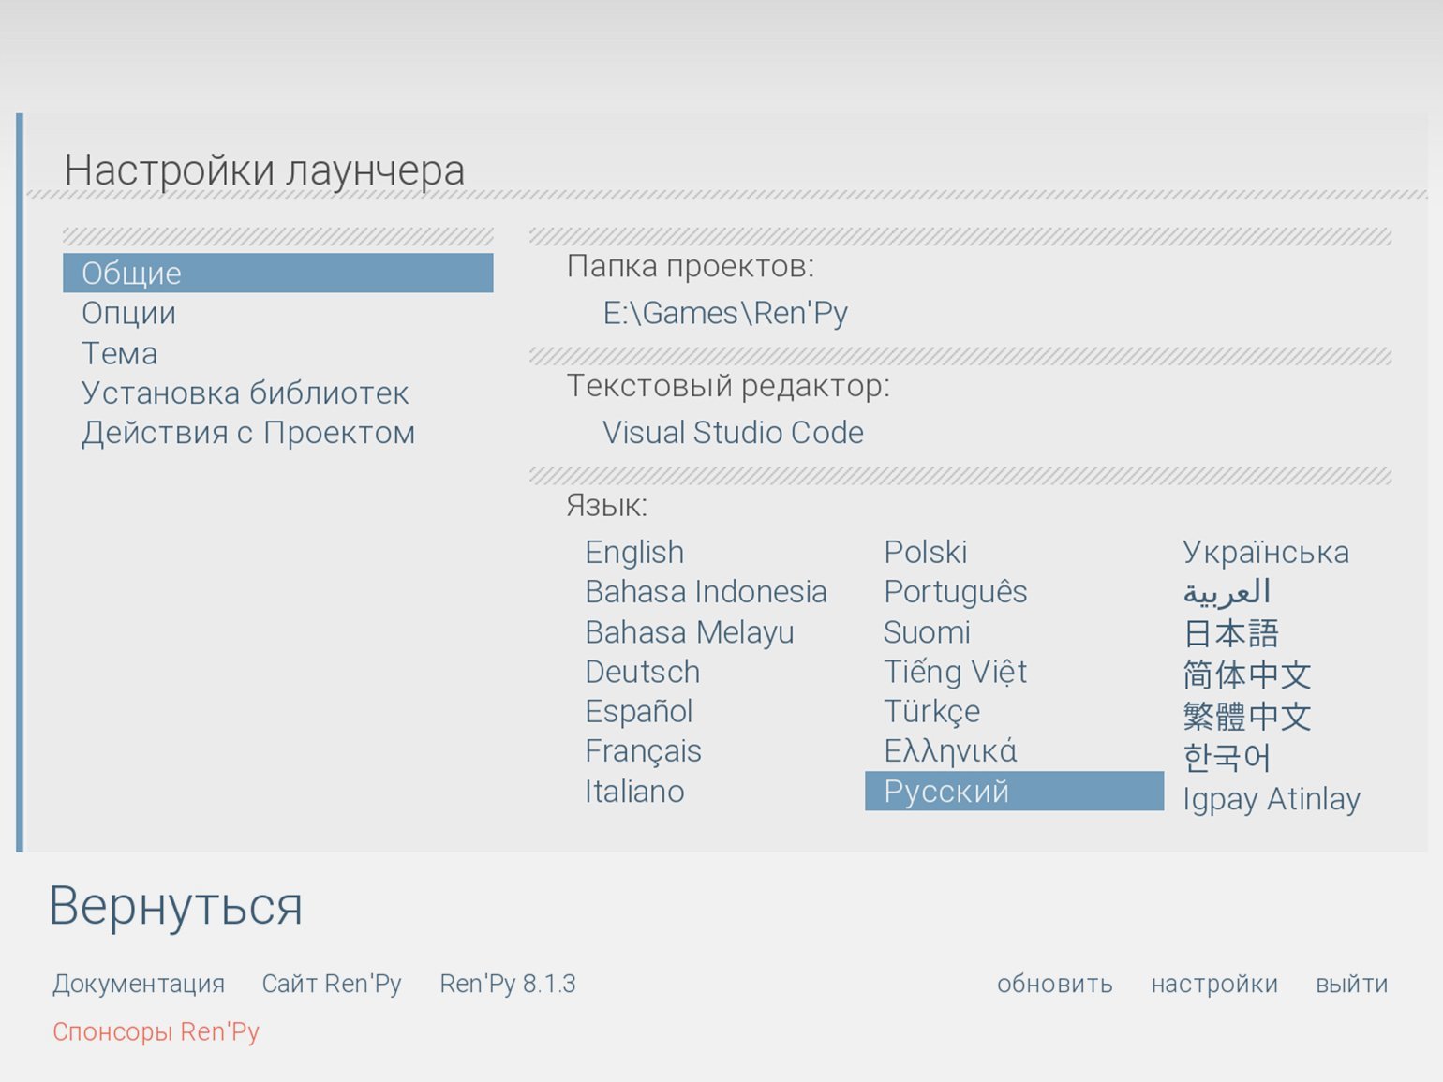Screen dimensions: 1443x1082
Task: Open Установка библиотек section
Action: coord(245,393)
